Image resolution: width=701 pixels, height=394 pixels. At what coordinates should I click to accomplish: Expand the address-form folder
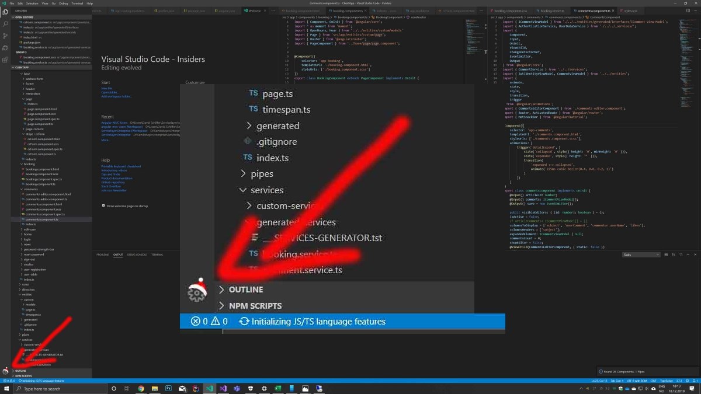pos(34,79)
